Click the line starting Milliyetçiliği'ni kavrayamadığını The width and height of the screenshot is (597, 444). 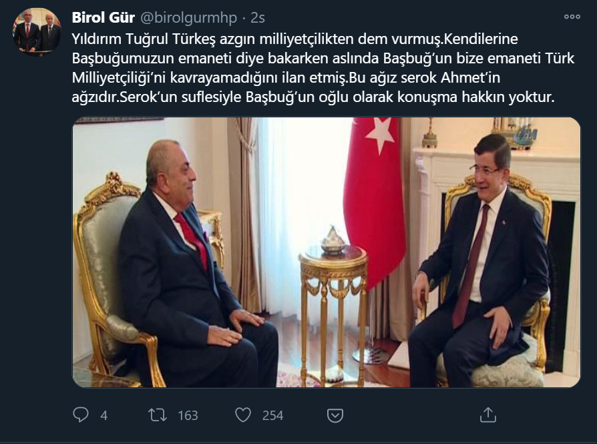pyautogui.click(x=286, y=77)
